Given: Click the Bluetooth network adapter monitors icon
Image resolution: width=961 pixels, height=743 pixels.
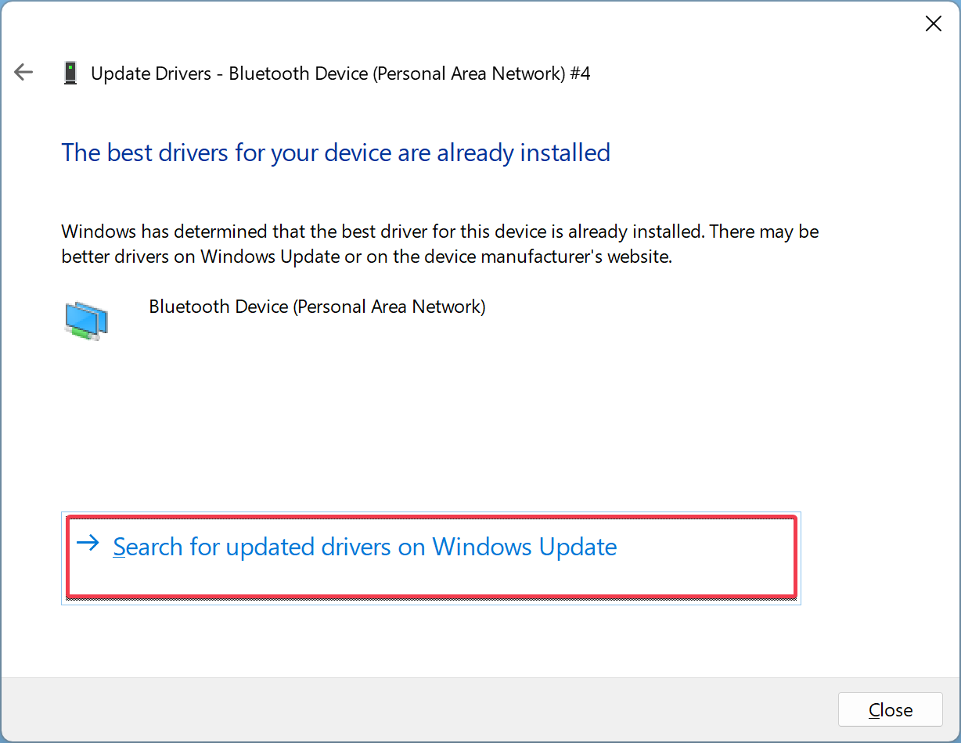Looking at the screenshot, I should (x=86, y=321).
